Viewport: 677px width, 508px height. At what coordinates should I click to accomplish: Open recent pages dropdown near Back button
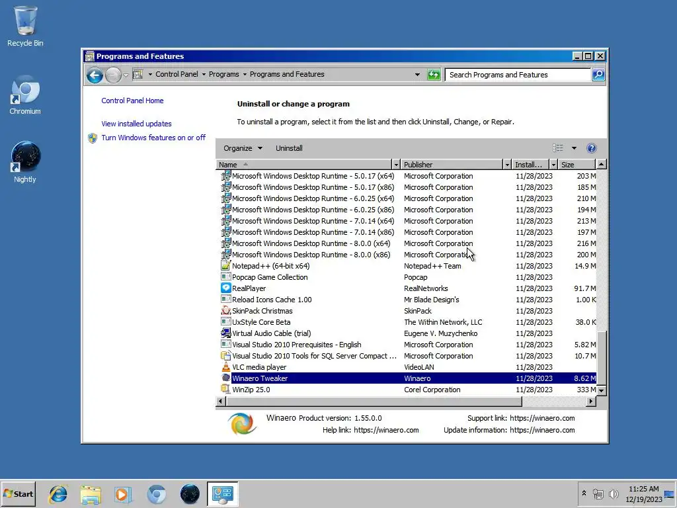(126, 75)
